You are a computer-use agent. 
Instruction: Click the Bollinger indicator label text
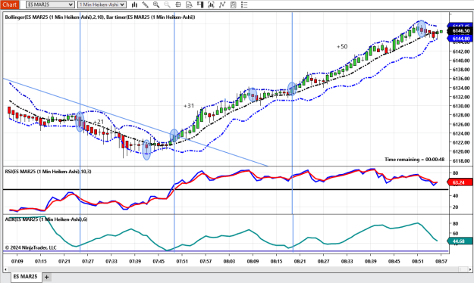100,17
